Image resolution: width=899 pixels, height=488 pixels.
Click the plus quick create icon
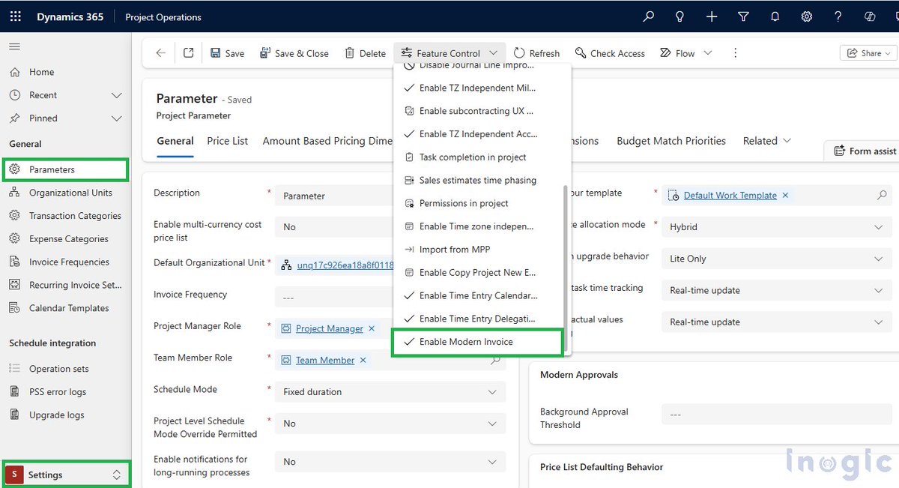click(712, 16)
